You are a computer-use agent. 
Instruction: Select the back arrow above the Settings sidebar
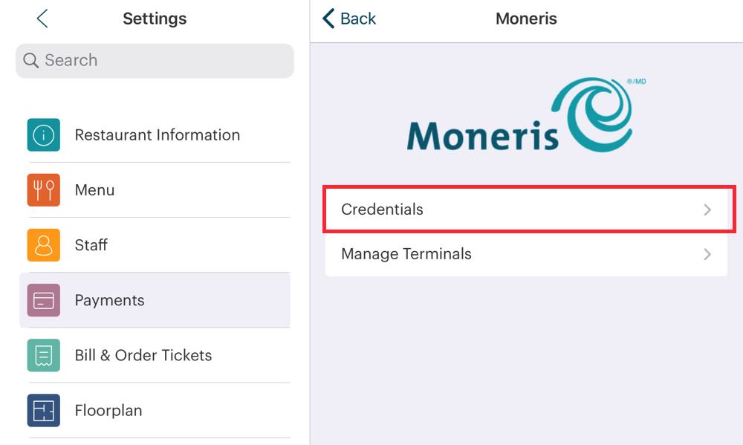point(42,19)
